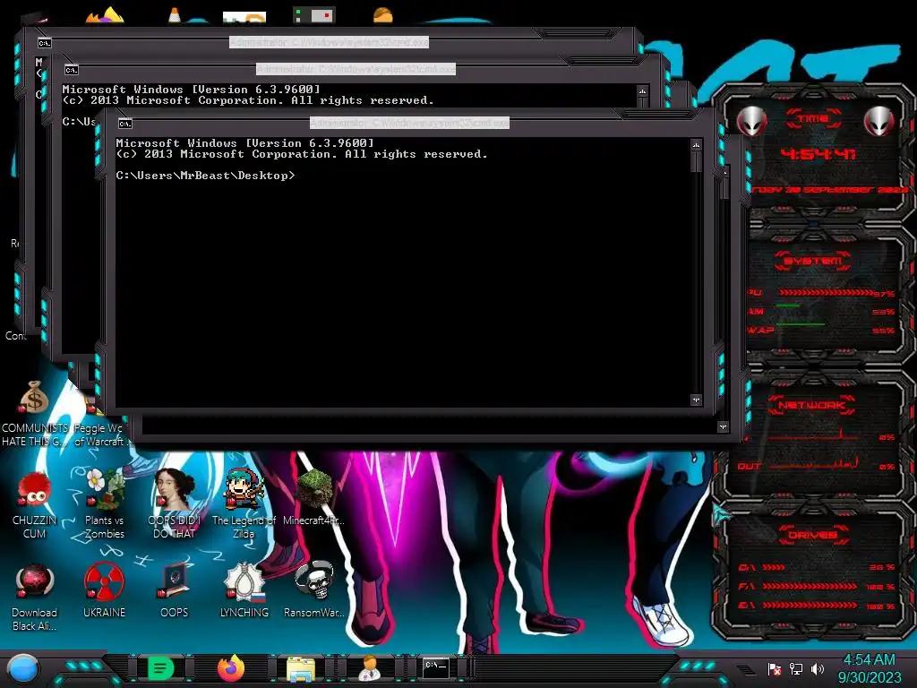The height and width of the screenshot is (688, 917).
Task: Open the COMMUNISTS HATE THIS G... desktop shortcut
Action: pos(35,413)
